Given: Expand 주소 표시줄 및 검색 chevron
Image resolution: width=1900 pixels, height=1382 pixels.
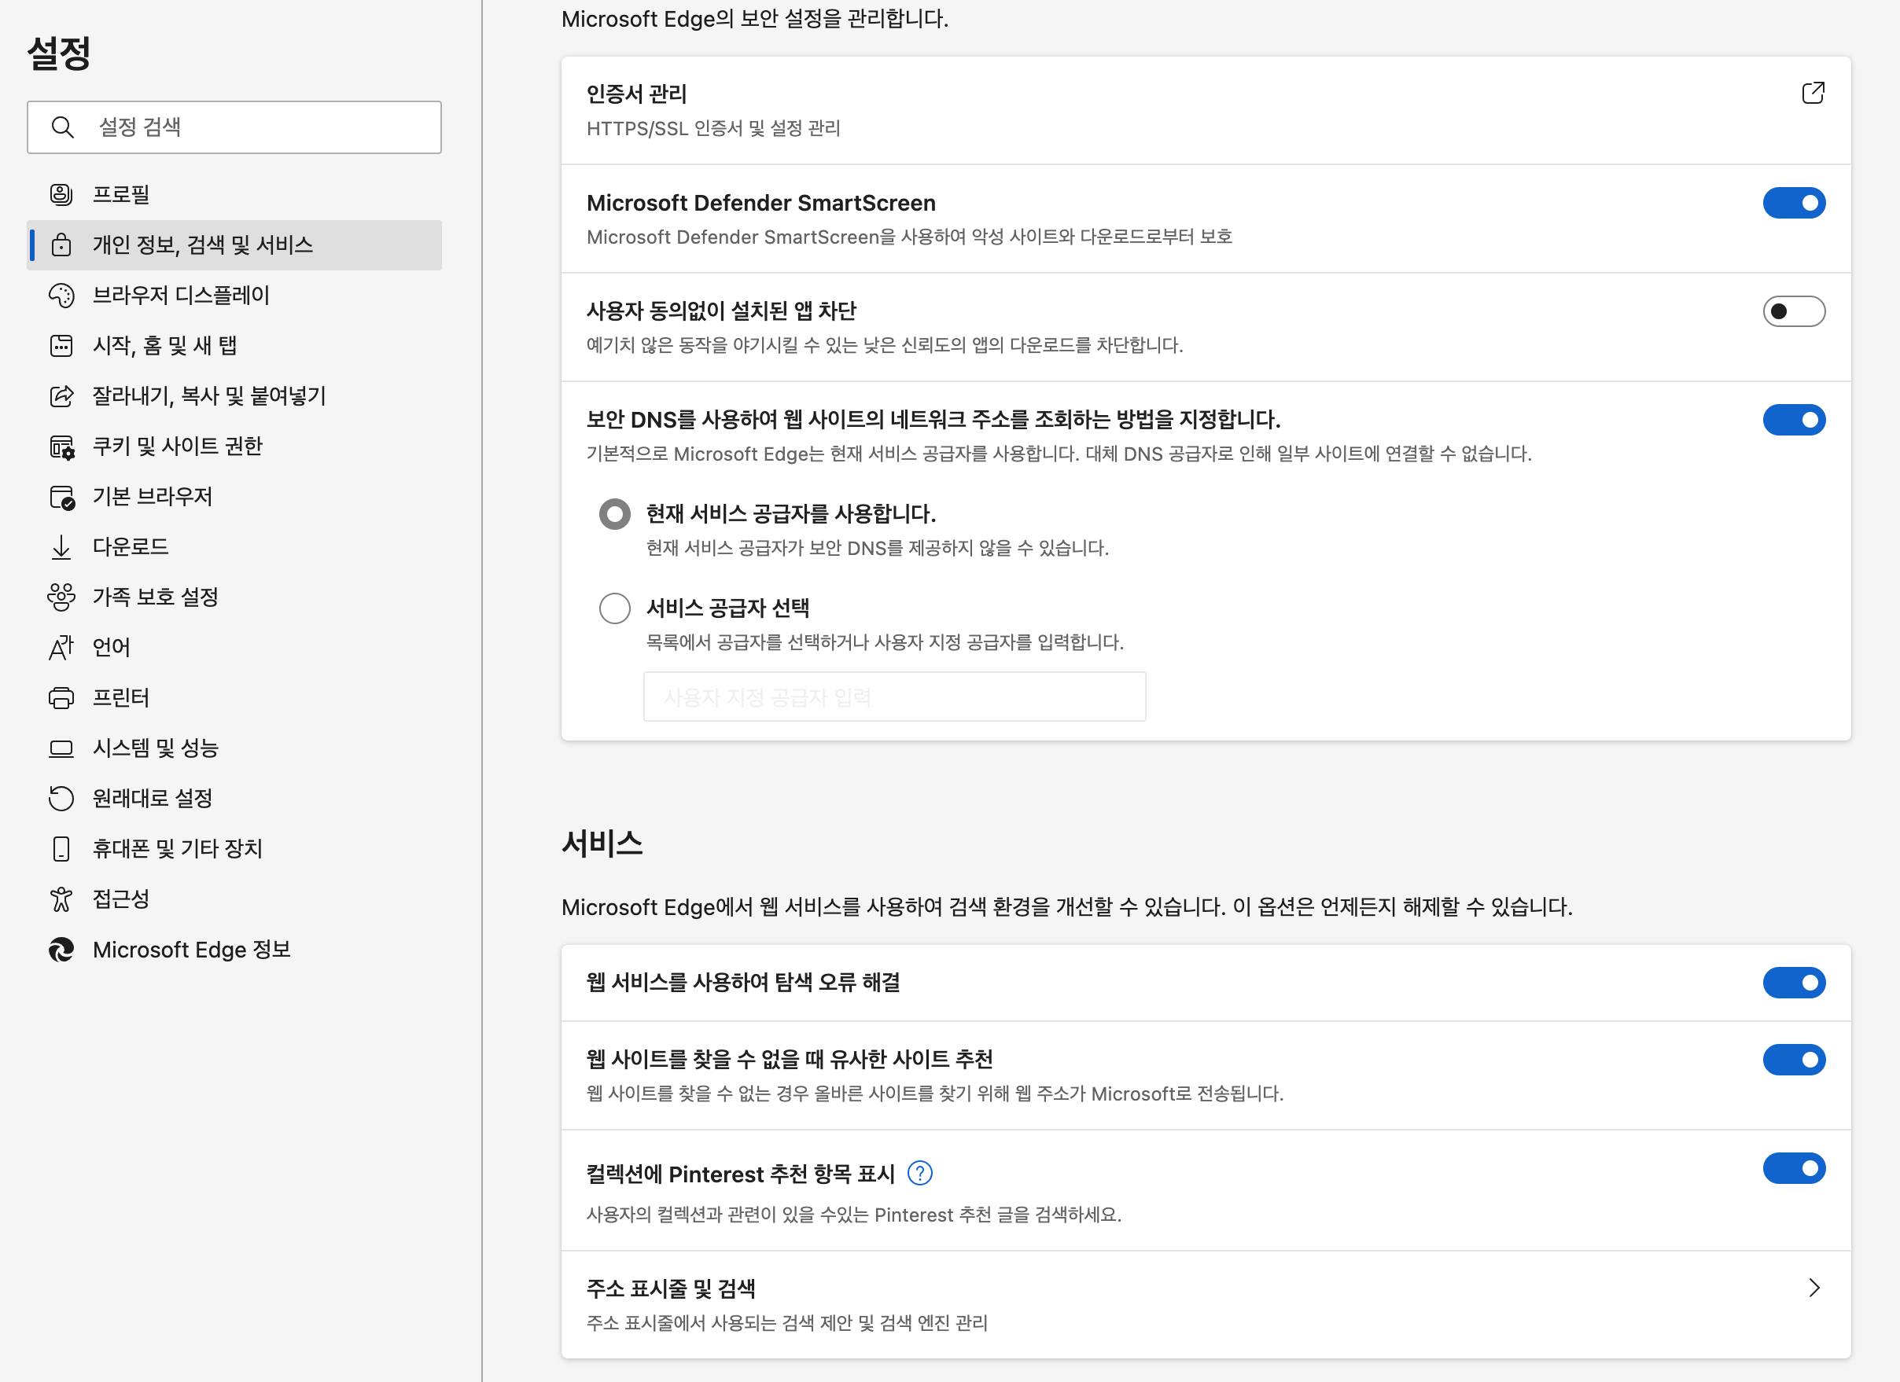Looking at the screenshot, I should [1813, 1288].
